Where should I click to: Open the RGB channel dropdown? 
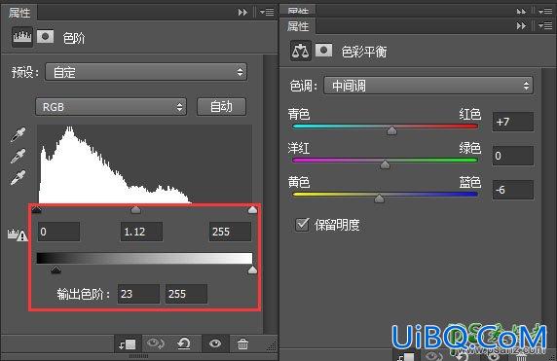[111, 107]
